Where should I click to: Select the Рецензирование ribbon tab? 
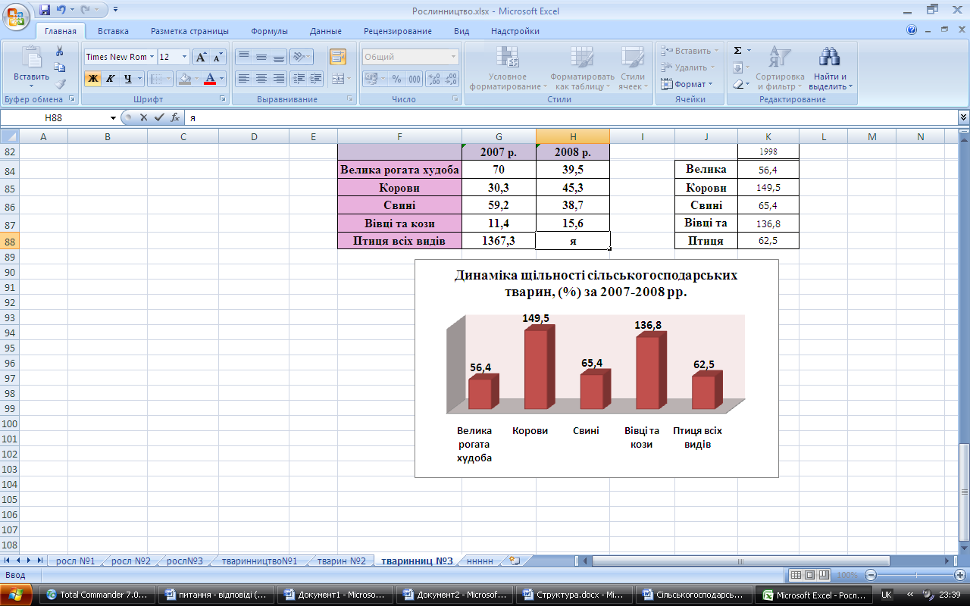(x=398, y=31)
